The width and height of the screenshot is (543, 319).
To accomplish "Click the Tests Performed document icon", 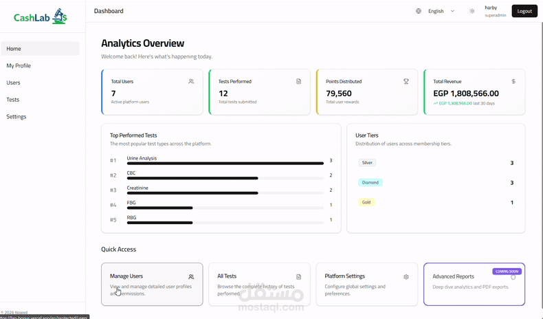I will coord(298,81).
